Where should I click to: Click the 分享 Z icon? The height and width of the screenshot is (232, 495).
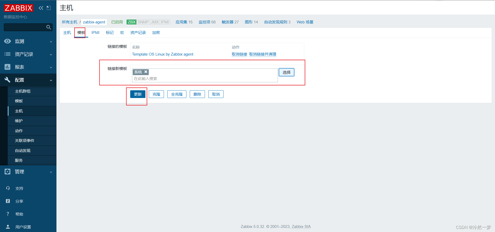(8, 201)
